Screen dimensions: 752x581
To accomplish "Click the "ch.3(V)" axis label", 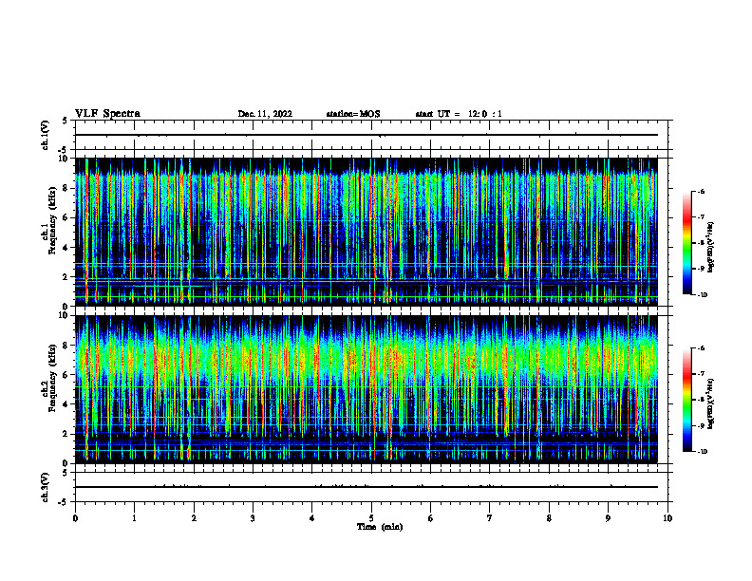I will click(46, 487).
